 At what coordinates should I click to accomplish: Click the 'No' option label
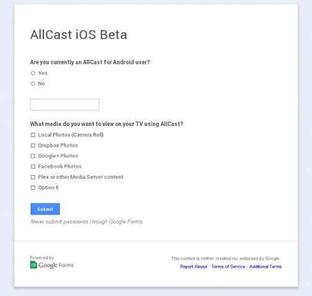click(41, 84)
